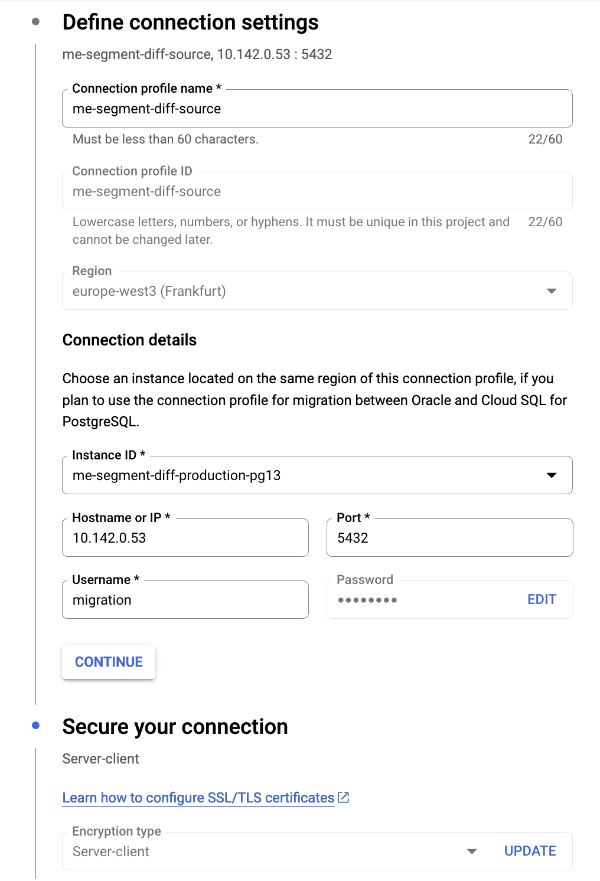This screenshot has width=600, height=881.
Task: Click the UPDATE link next to Encryption type
Action: pyautogui.click(x=530, y=851)
